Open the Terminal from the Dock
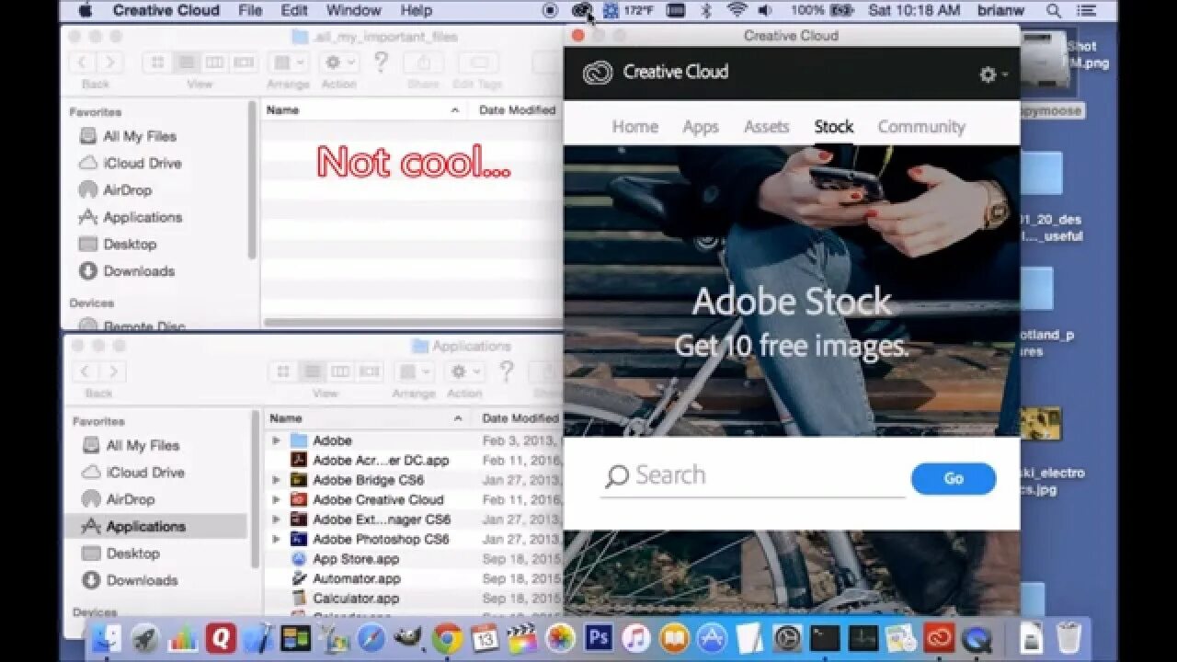Screen dimensions: 1177x662 (x=826, y=637)
